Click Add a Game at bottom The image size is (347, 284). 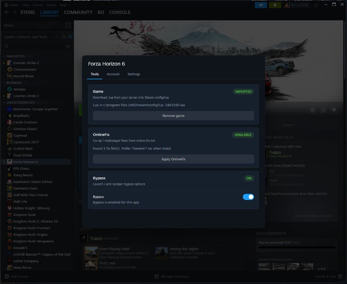17,277
